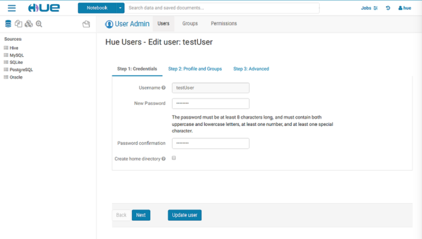Open the documents icon in left panel
The image size is (422, 239).
pos(18,24)
